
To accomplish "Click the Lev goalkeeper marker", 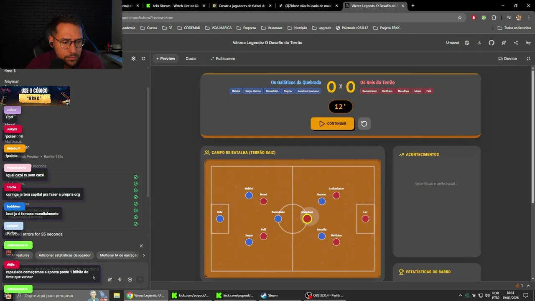I will click(365, 219).
